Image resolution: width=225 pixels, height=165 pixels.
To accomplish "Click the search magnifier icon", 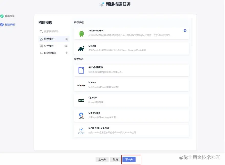I will click(41, 31).
